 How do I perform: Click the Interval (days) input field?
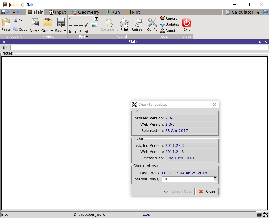[187, 179]
